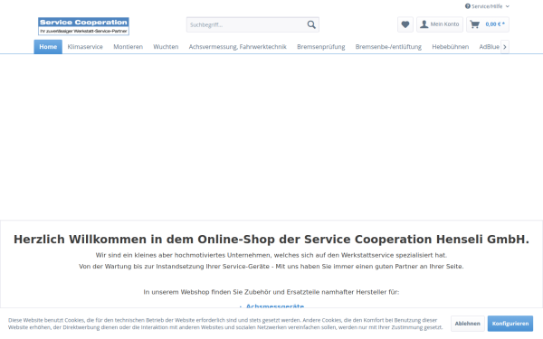Open the AdBlue menu item
This screenshot has height=339, width=543.
(x=489, y=47)
